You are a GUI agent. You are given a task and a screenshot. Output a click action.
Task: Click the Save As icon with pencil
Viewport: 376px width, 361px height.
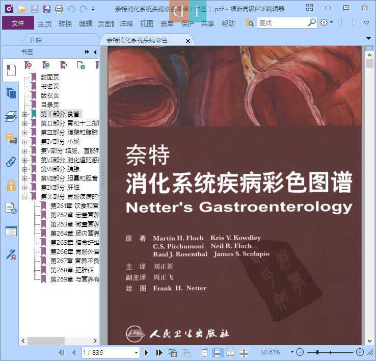point(47,9)
